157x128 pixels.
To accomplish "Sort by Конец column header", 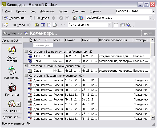I will tap(90, 40).
